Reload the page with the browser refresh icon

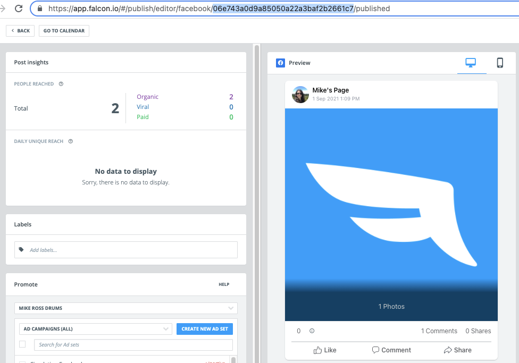click(x=19, y=9)
